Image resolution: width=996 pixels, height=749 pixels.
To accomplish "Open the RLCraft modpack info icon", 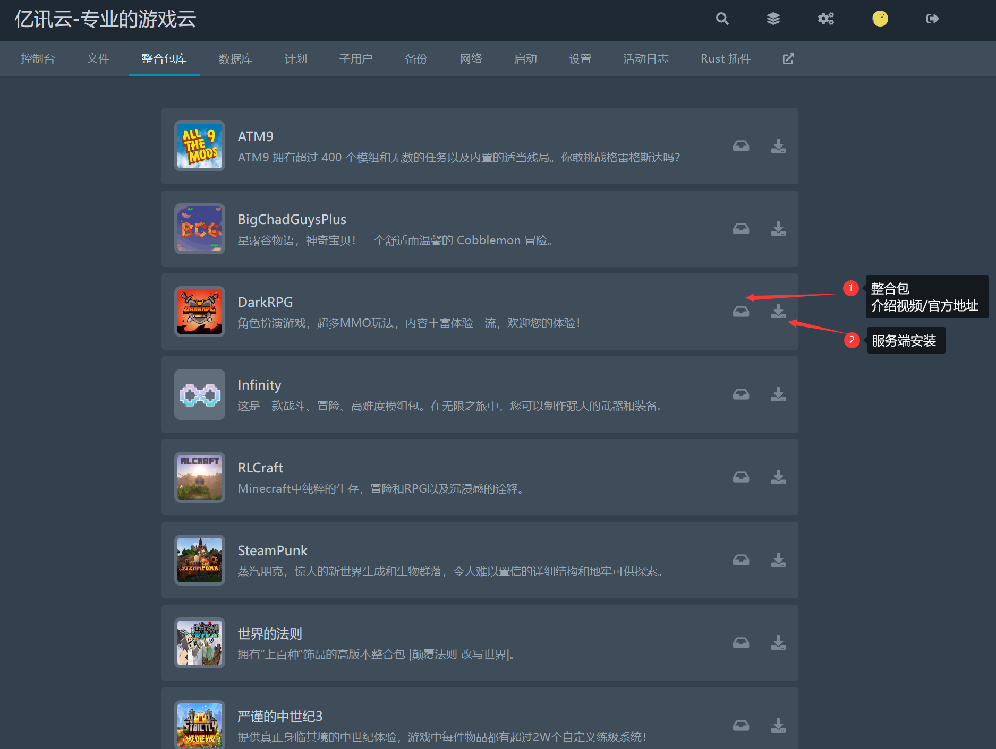I will click(x=741, y=477).
